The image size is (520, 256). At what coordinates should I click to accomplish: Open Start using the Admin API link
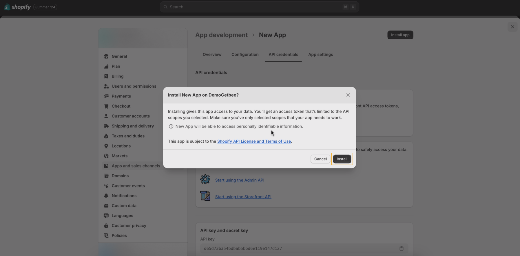pos(240,180)
